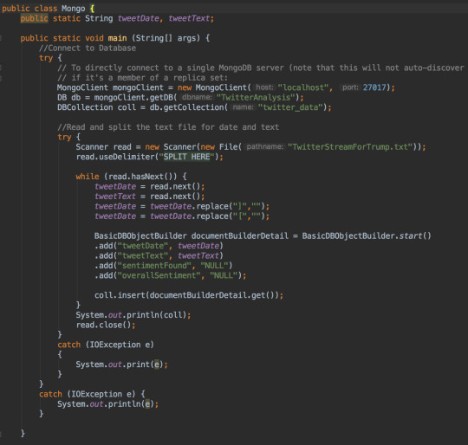Click the class name "Mongo"
468x445 pixels.
click(x=73, y=9)
